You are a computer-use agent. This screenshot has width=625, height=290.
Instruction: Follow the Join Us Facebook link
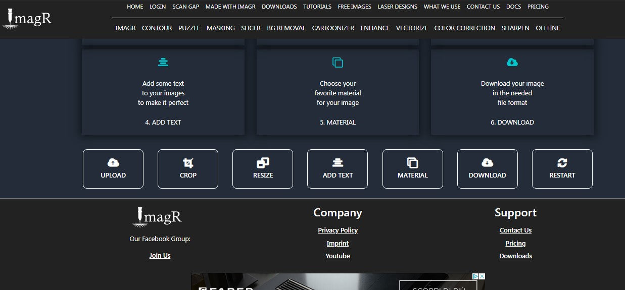(x=160, y=256)
